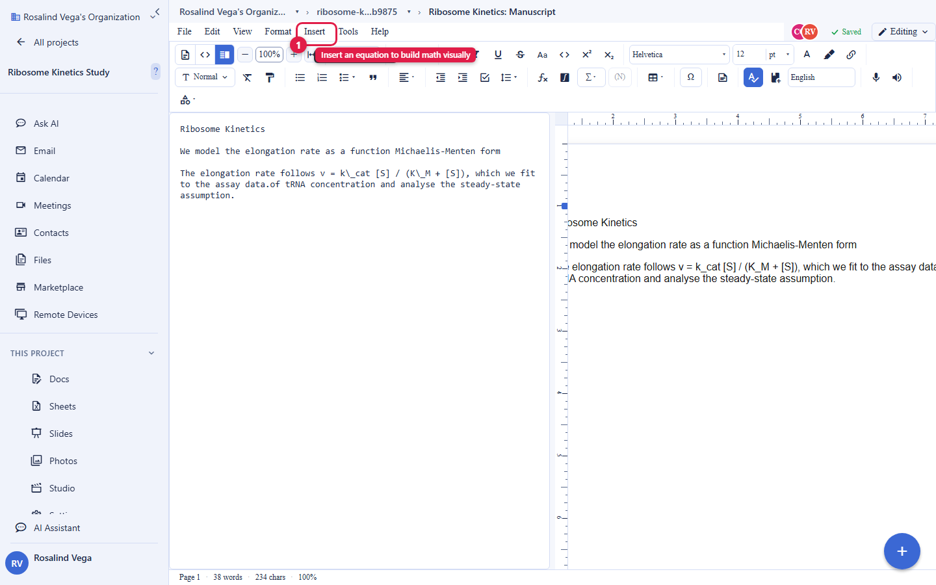Click the speaker read-aloud icon
The width and height of the screenshot is (936, 585).
pos(897,77)
